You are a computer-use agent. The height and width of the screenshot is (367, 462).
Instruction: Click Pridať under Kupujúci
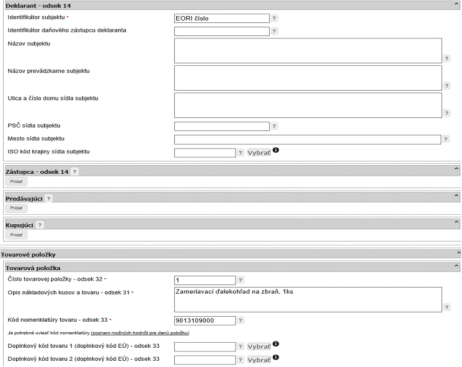(16, 235)
